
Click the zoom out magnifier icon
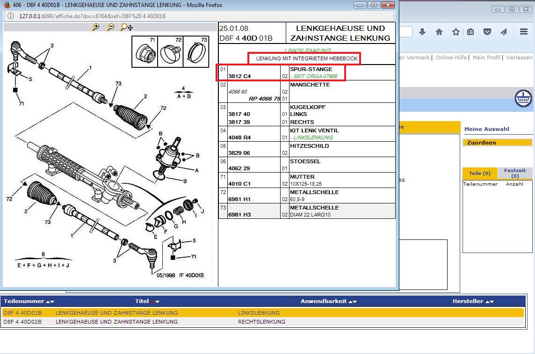(x=110, y=28)
